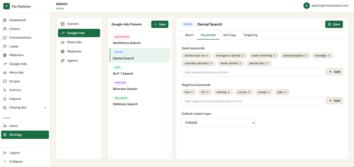Open Clients from the sidebar

25,29
